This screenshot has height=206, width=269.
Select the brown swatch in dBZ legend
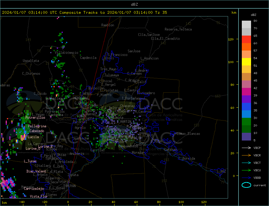[x=246, y=77]
